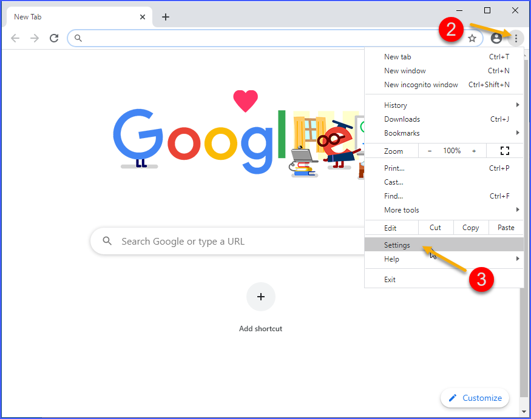Click the Customize button
Viewport: 531px width, 419px height.
[x=475, y=398]
